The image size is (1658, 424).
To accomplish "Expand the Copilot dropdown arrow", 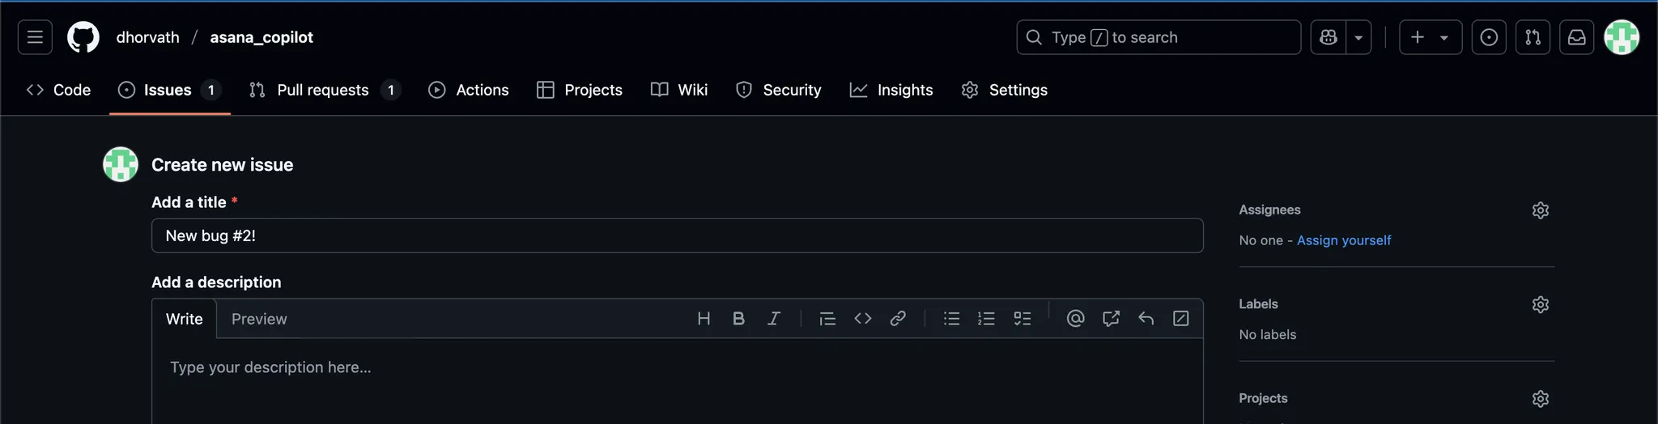I will pos(1358,37).
